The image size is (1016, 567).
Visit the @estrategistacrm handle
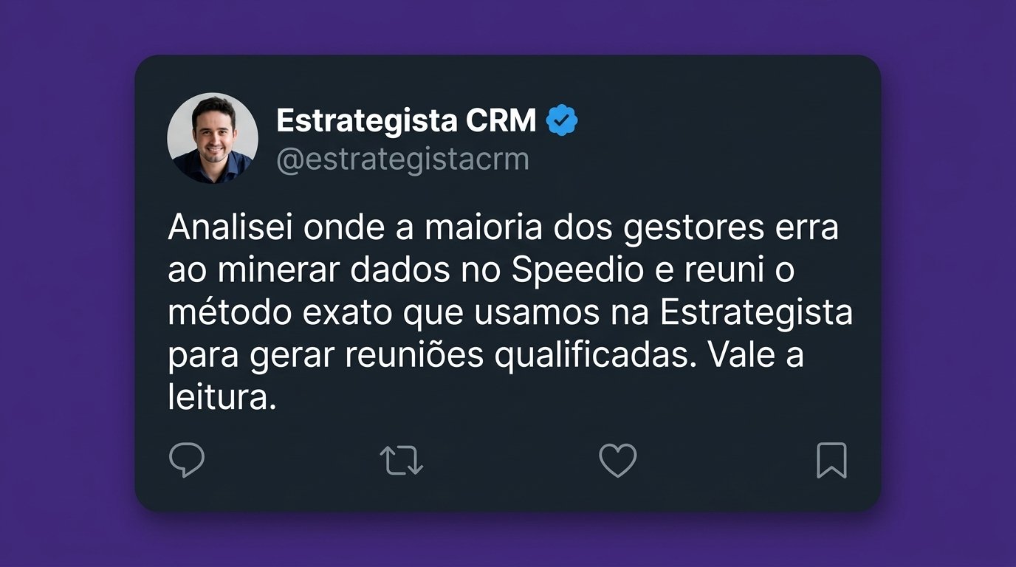[402, 159]
